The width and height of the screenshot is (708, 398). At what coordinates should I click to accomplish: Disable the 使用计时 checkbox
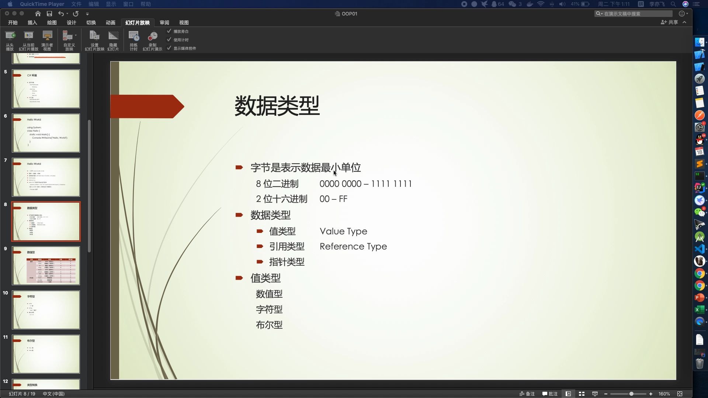pos(169,39)
